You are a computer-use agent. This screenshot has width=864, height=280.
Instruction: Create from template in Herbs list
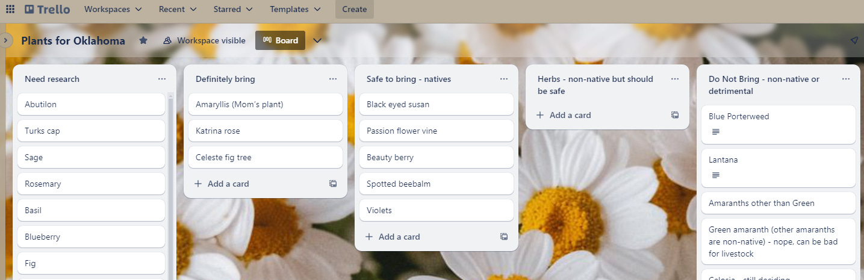click(x=675, y=115)
